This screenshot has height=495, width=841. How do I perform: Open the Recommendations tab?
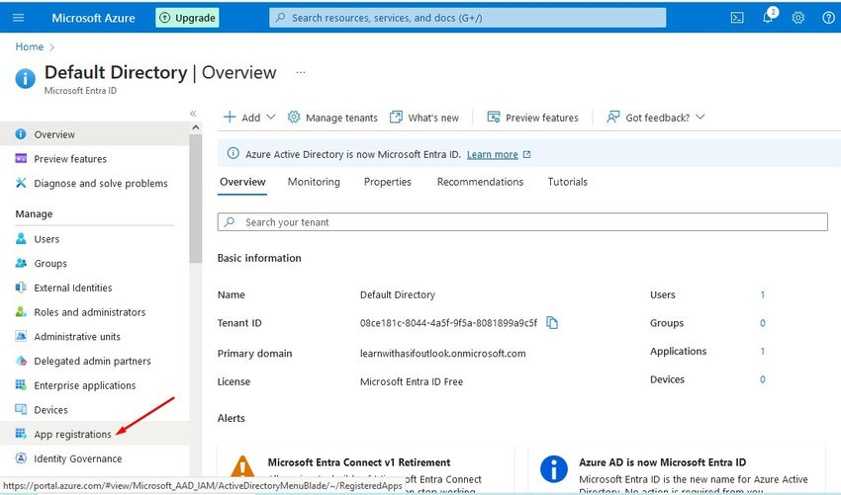coord(480,182)
